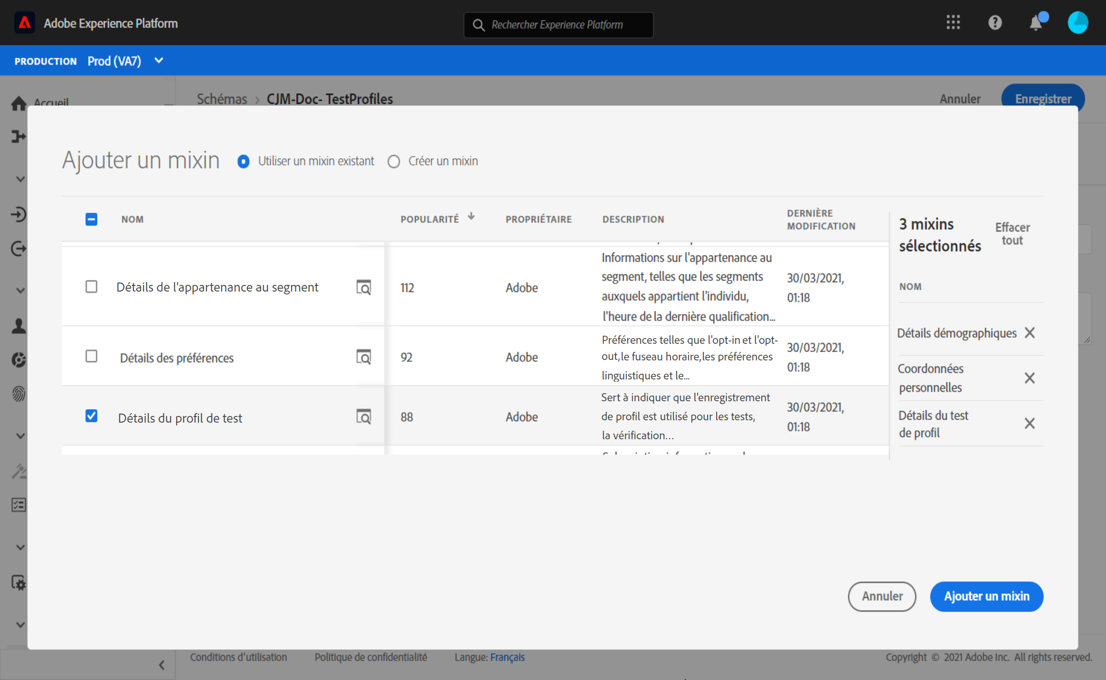
Task: Remove Détails démographiques from selected mixins
Action: [x=1029, y=332]
